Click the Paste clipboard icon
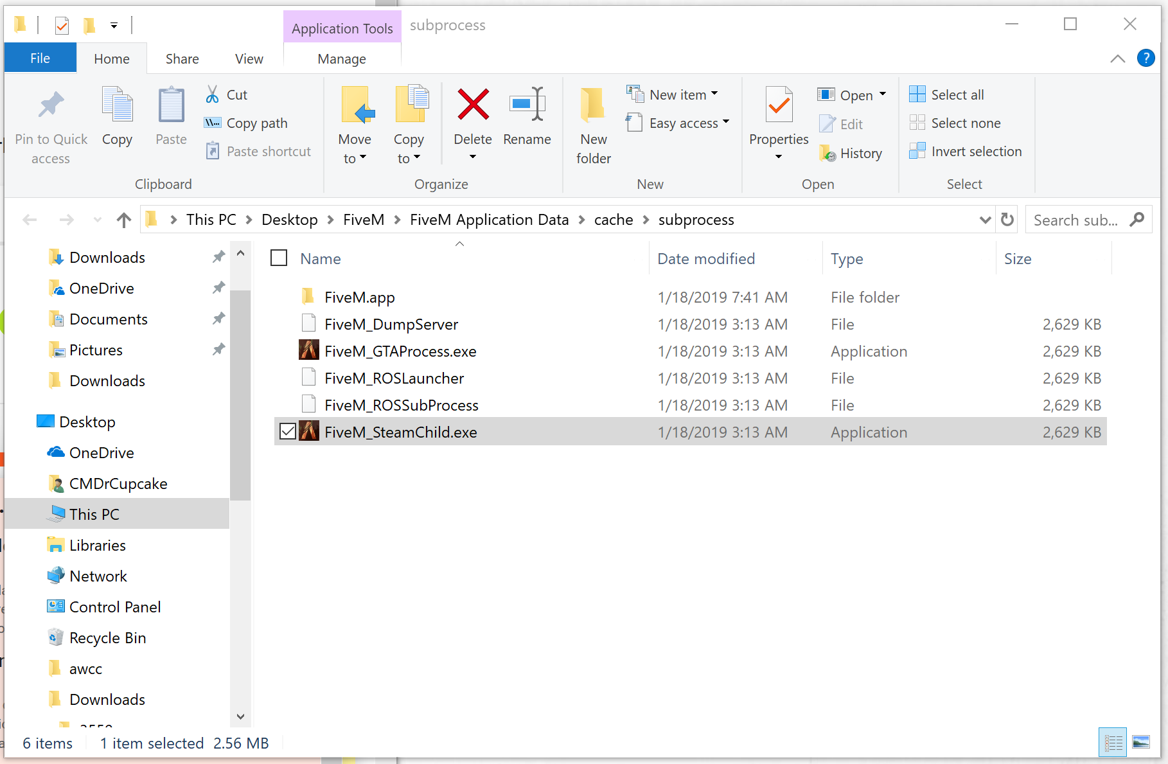 [171, 105]
